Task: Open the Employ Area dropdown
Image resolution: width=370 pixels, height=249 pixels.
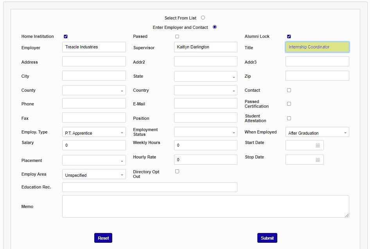Action: pos(94,175)
